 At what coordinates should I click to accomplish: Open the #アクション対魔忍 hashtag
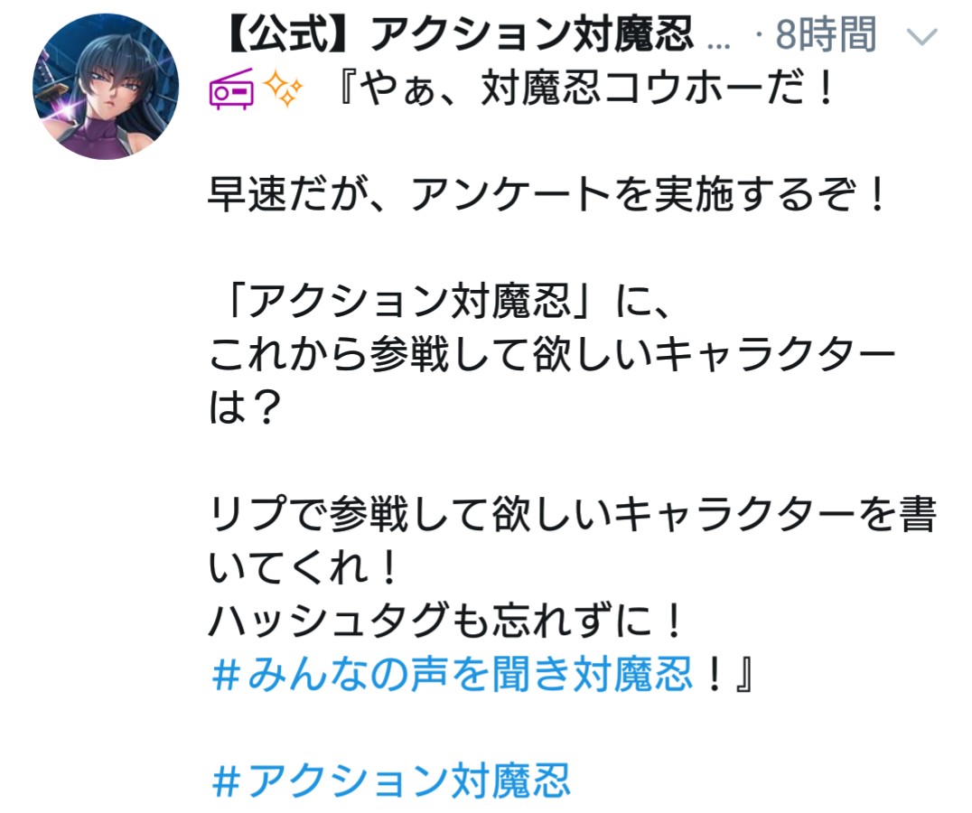390,780
